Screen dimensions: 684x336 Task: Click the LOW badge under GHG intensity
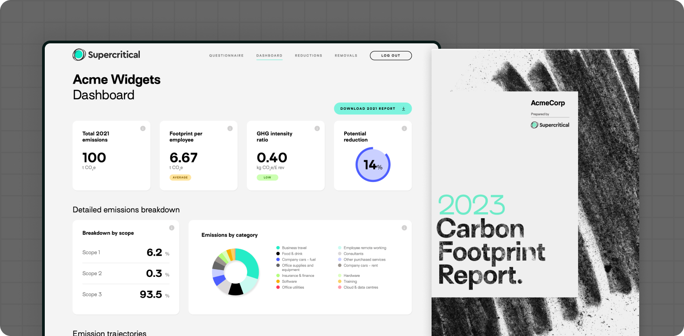pos(267,177)
